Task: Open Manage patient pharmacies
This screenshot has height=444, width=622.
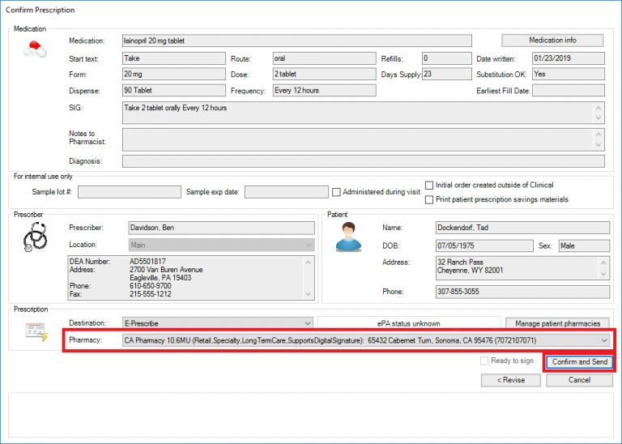Action: coord(558,323)
